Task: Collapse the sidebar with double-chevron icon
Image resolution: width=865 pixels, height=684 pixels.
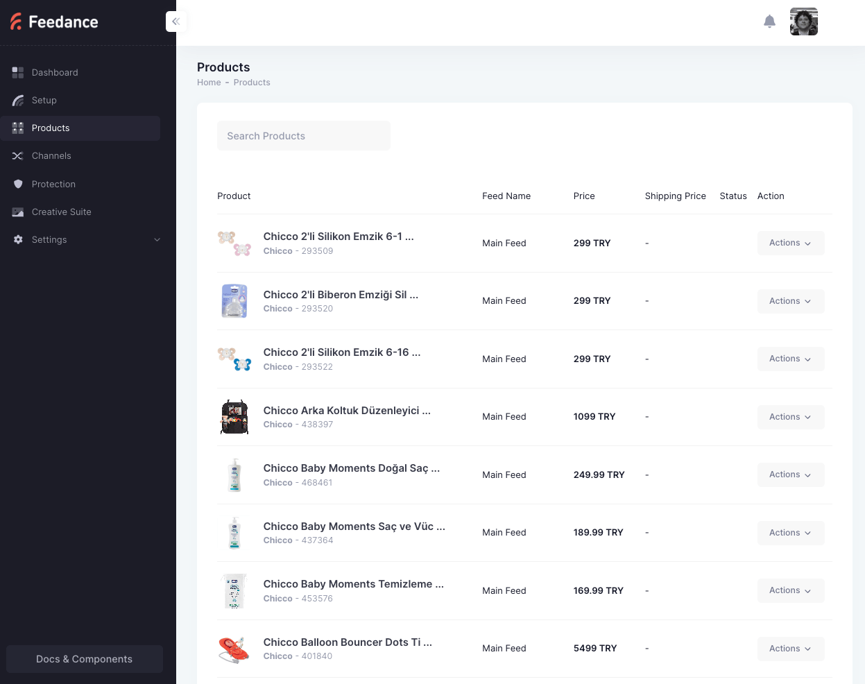Action: point(176,22)
